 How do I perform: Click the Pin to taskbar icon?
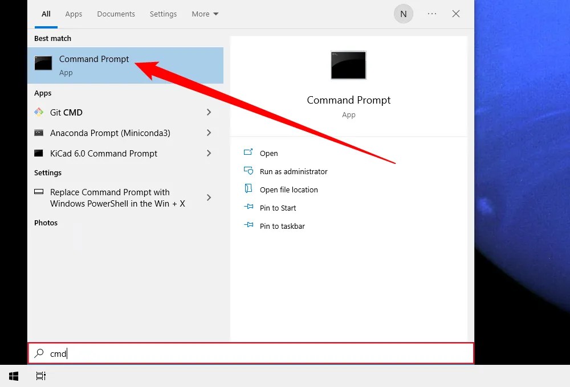pyautogui.click(x=248, y=226)
